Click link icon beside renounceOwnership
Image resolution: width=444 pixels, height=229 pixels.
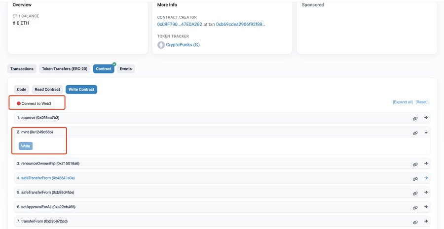[415, 164]
